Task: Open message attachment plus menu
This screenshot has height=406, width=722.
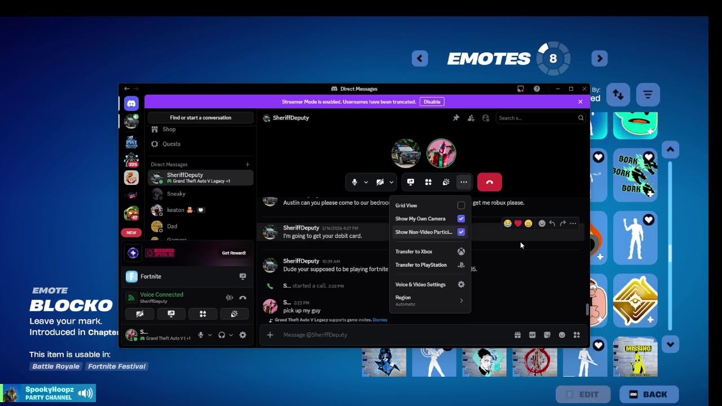Action: pos(270,335)
